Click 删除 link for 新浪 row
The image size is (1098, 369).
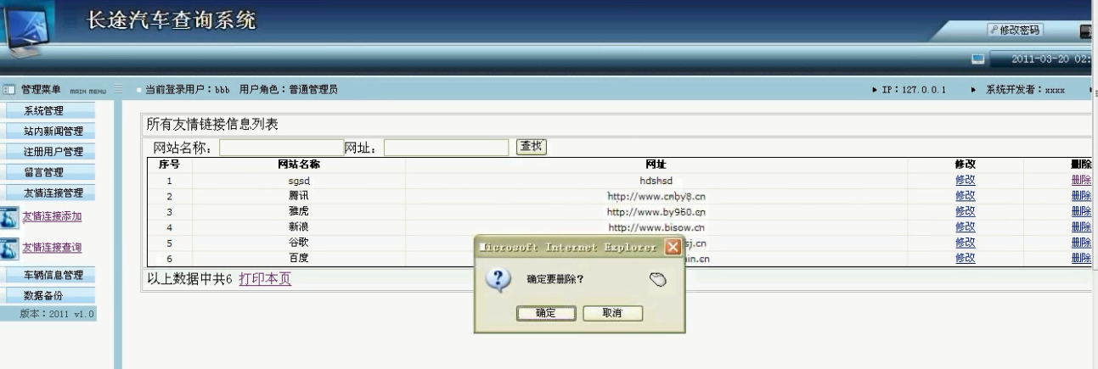pyautogui.click(x=1081, y=226)
